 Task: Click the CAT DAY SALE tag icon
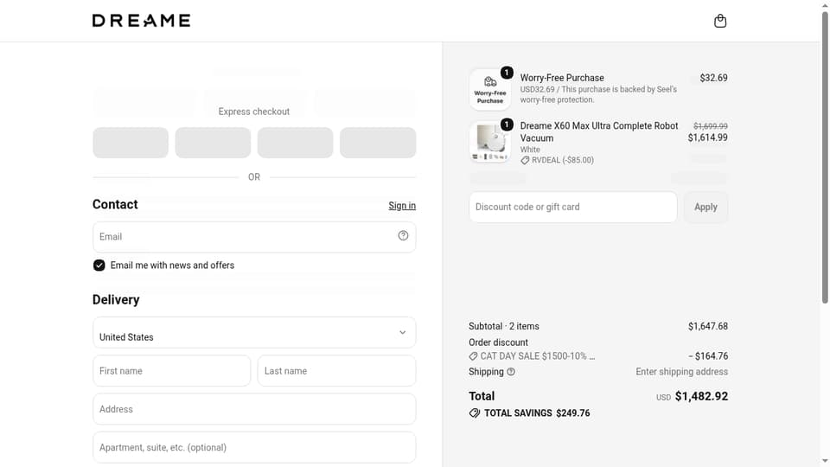(x=473, y=356)
